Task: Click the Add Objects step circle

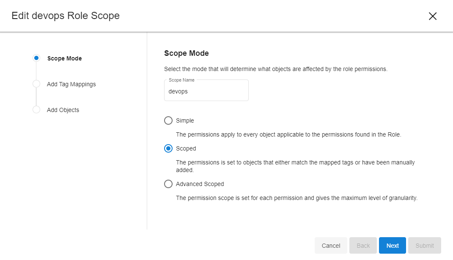Action: (36, 110)
